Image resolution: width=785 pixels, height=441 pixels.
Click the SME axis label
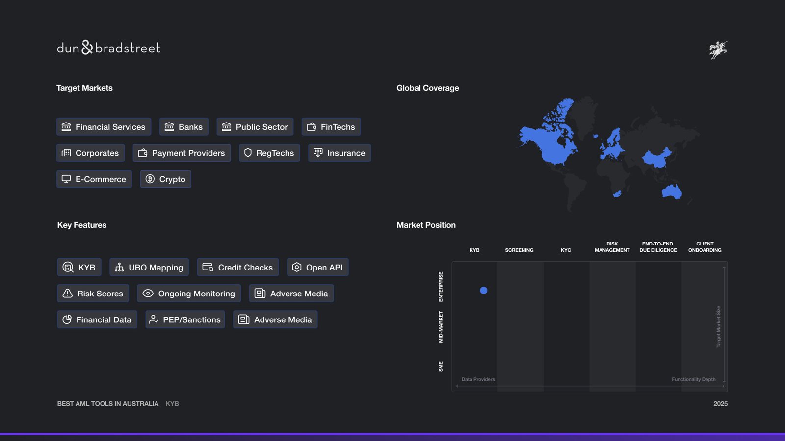441,366
